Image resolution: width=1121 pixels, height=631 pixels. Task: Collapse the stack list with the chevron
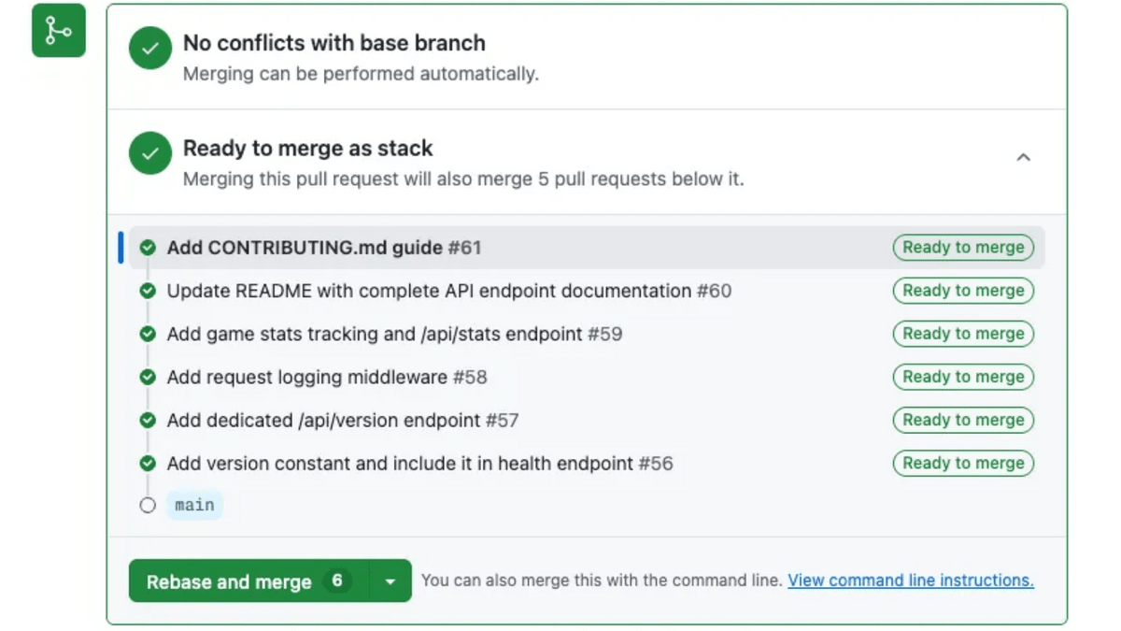point(1023,157)
